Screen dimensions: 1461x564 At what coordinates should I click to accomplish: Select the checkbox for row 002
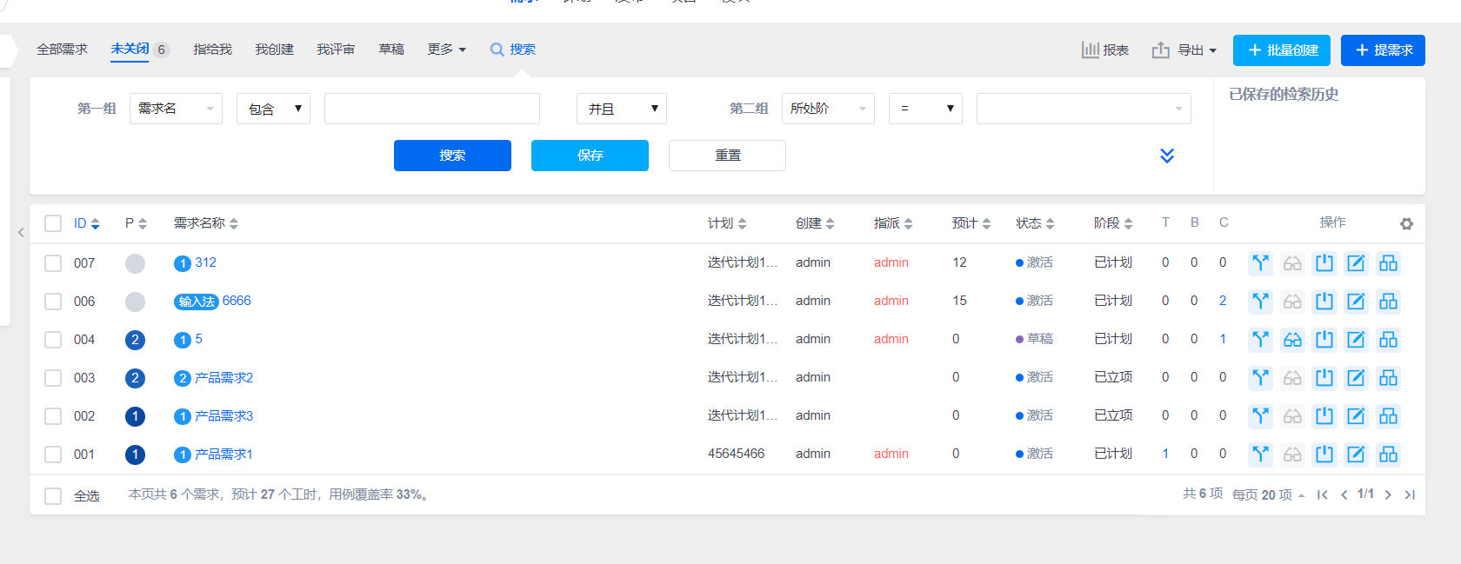click(53, 416)
